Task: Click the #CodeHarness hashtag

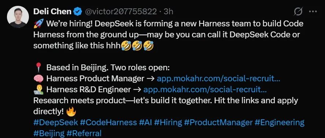Action: click(108, 122)
